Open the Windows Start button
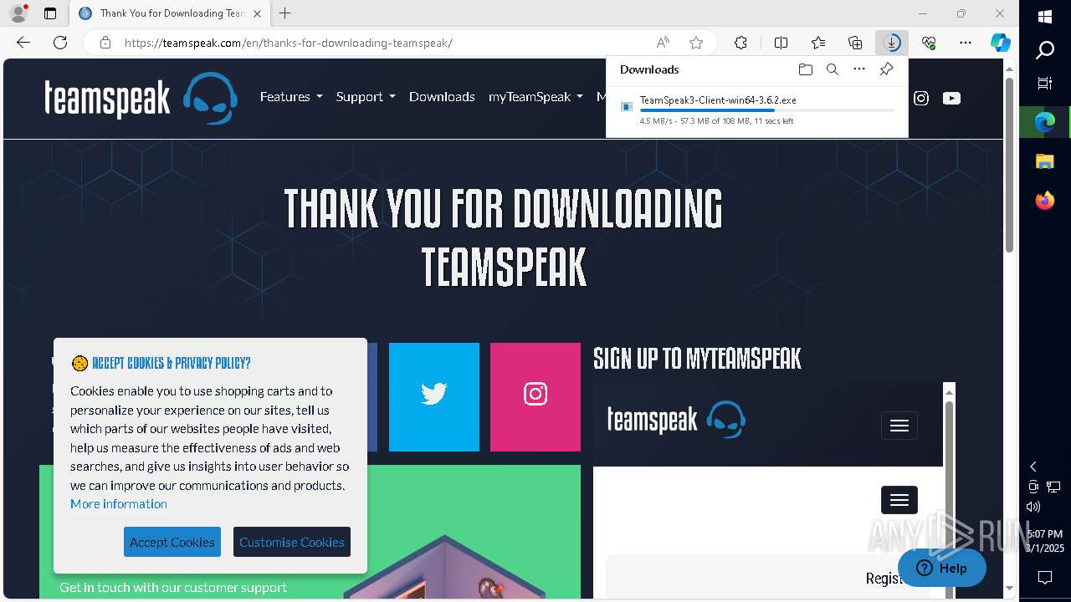The image size is (1071, 602). coord(1045,16)
